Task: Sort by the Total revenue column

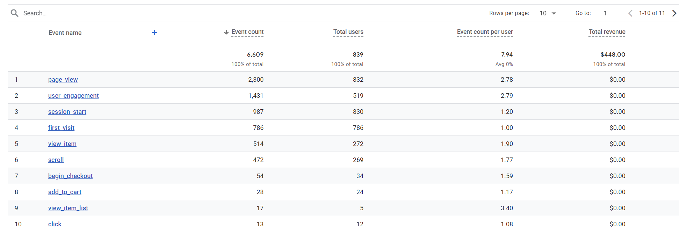Action: [x=607, y=32]
